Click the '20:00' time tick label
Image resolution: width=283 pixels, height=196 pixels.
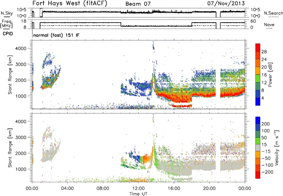(209, 189)
